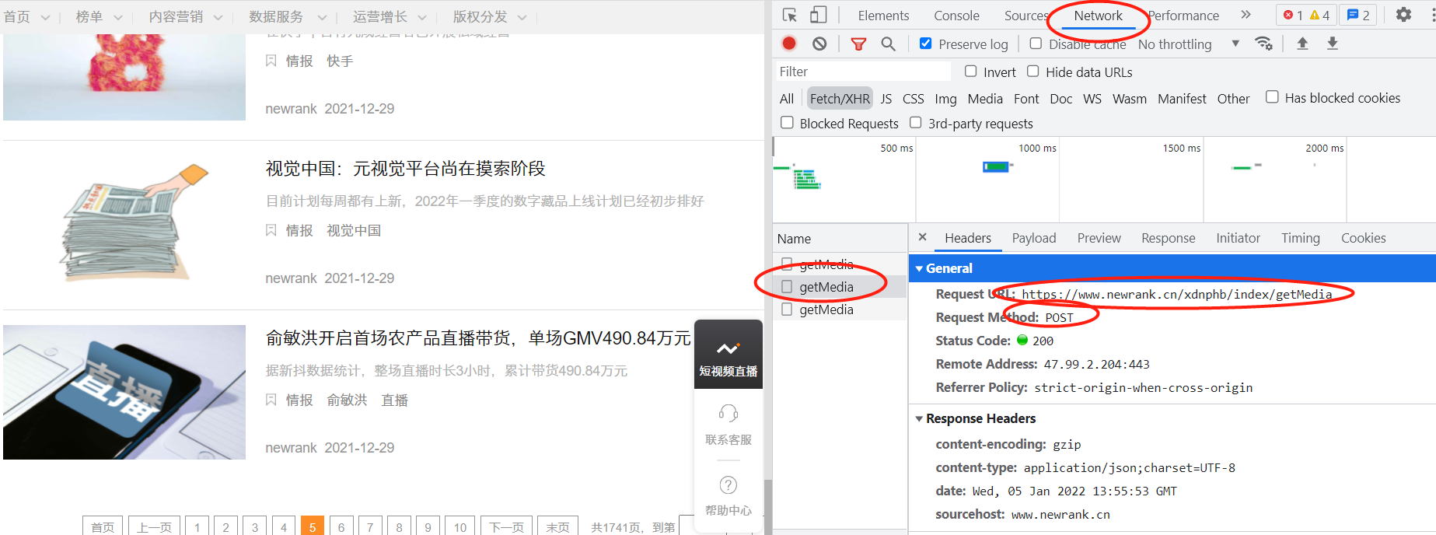Open the 2 issues message badge
Viewport: 1436px width, 535px height.
1358,15
